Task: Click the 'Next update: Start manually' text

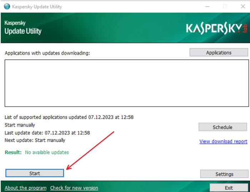Action: (x=35, y=140)
